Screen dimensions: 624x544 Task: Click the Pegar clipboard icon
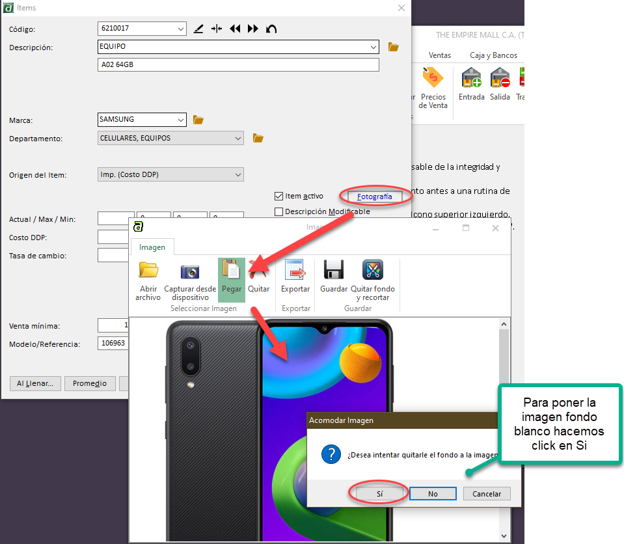231,270
